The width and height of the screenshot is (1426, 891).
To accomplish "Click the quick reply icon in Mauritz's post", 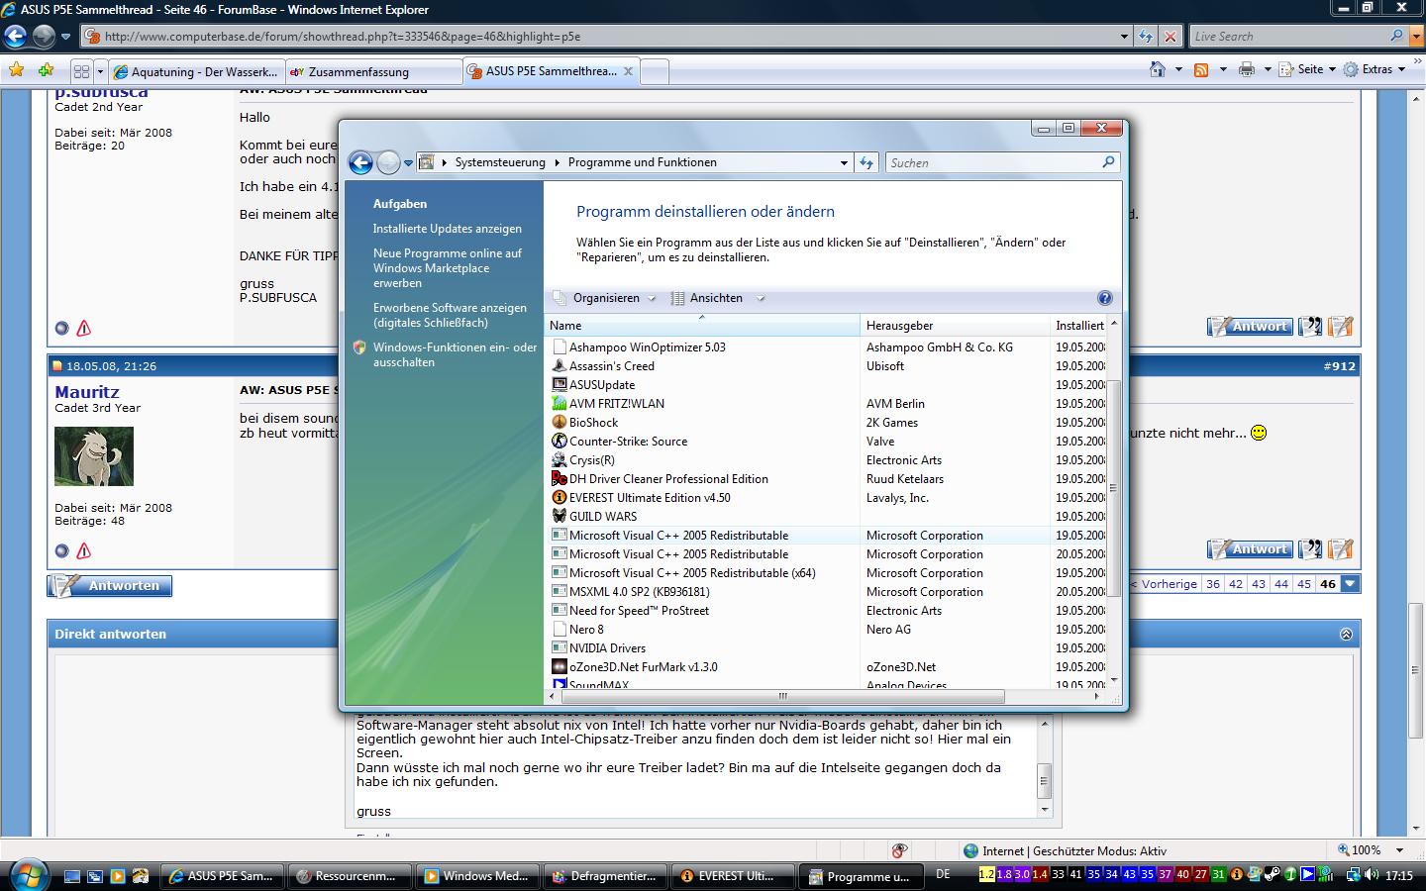I will [1341, 549].
